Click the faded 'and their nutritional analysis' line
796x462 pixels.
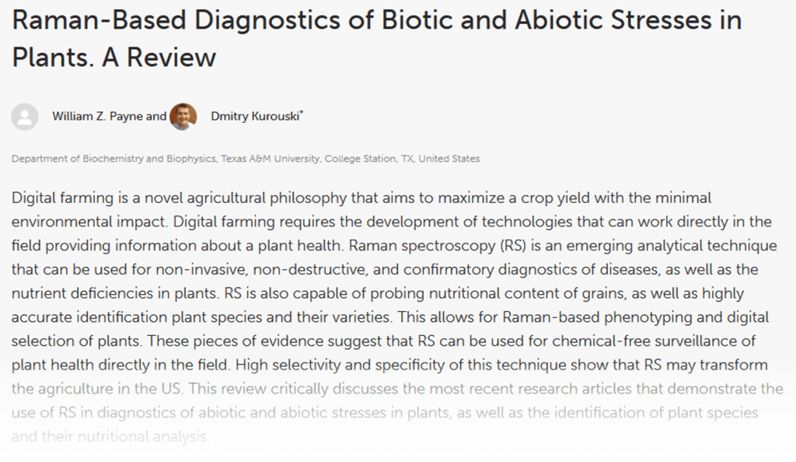pos(110,436)
